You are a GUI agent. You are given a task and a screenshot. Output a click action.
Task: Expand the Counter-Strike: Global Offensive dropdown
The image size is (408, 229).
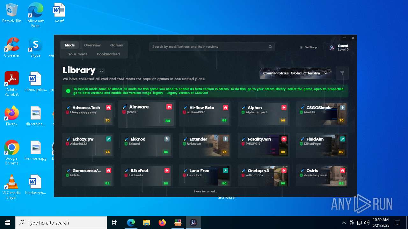295,73
